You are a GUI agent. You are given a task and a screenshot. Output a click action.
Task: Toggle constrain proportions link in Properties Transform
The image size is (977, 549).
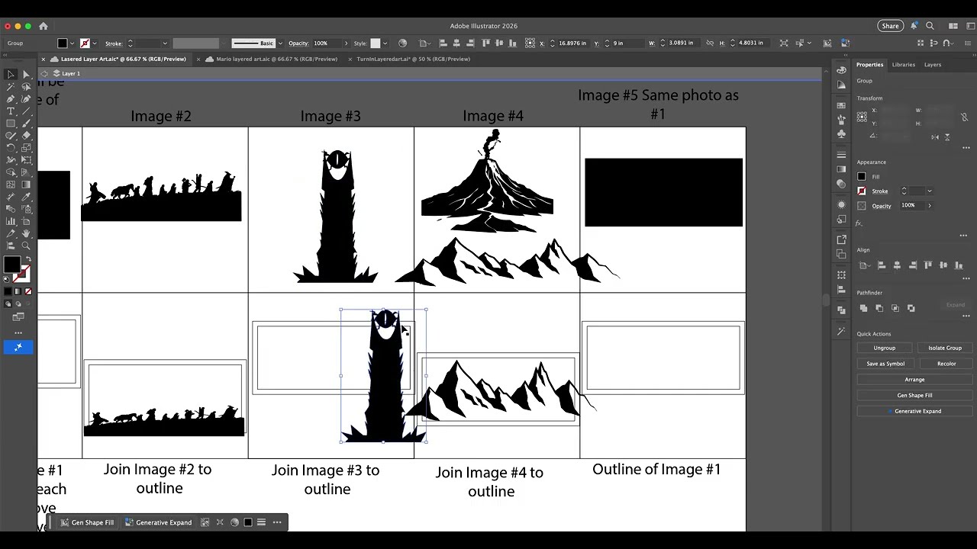coord(964,117)
